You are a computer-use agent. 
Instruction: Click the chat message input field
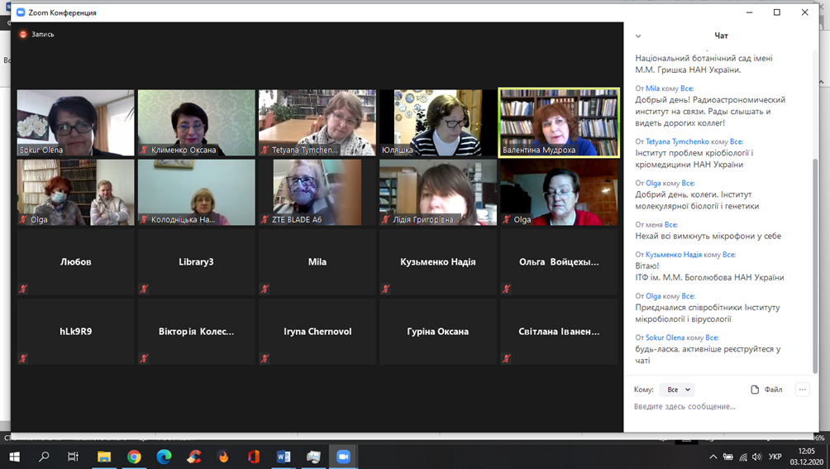pos(711,407)
